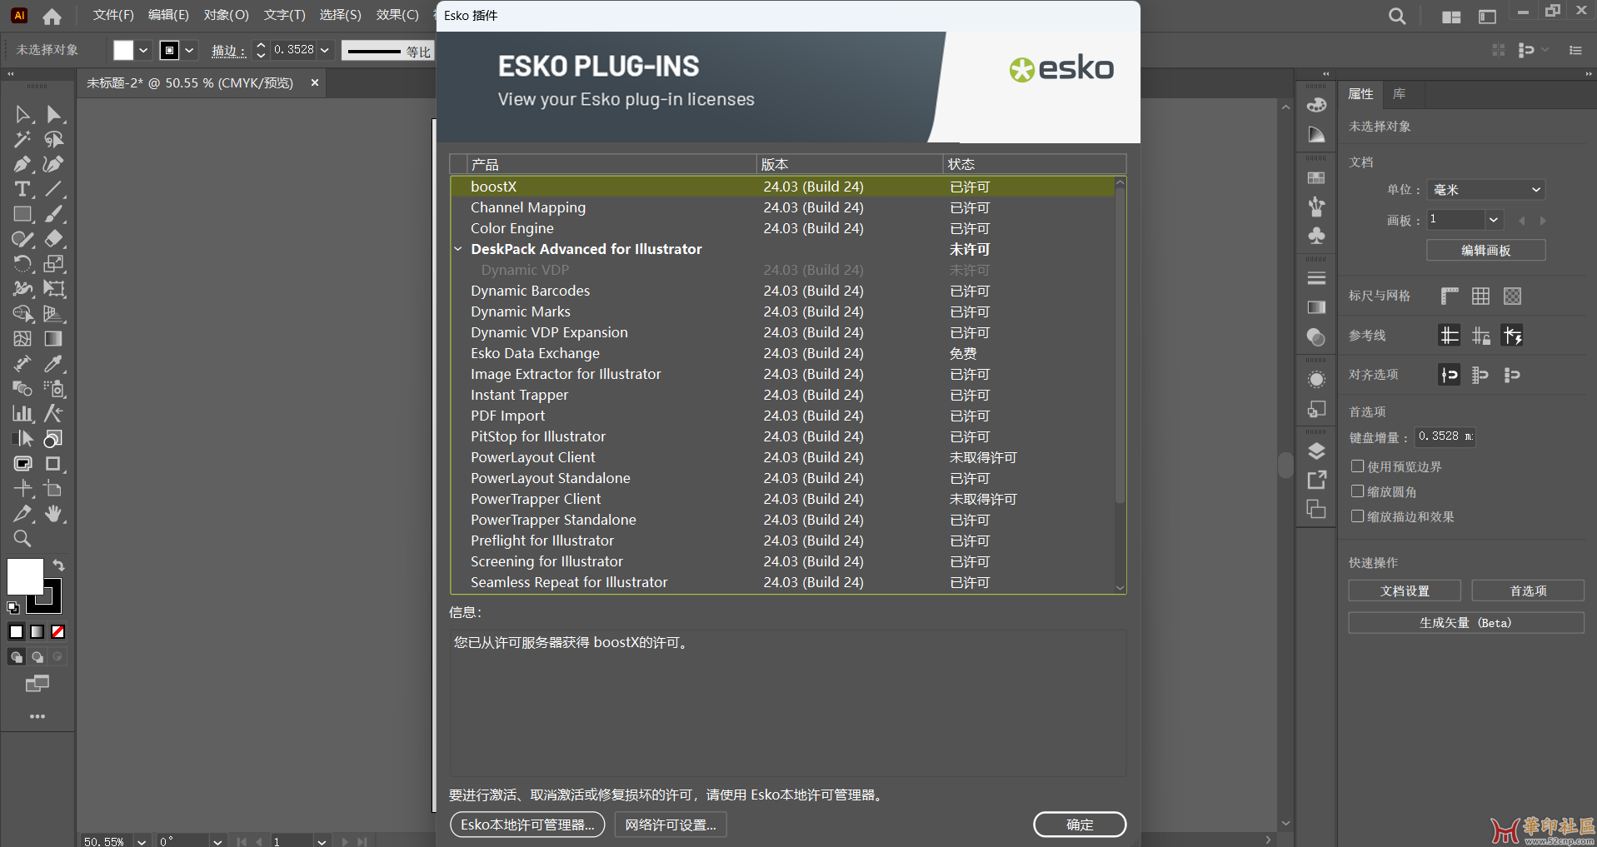Click the control bar fill swatch

coord(123,50)
